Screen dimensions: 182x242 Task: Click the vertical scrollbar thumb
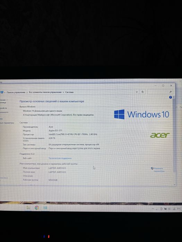pos(174,135)
